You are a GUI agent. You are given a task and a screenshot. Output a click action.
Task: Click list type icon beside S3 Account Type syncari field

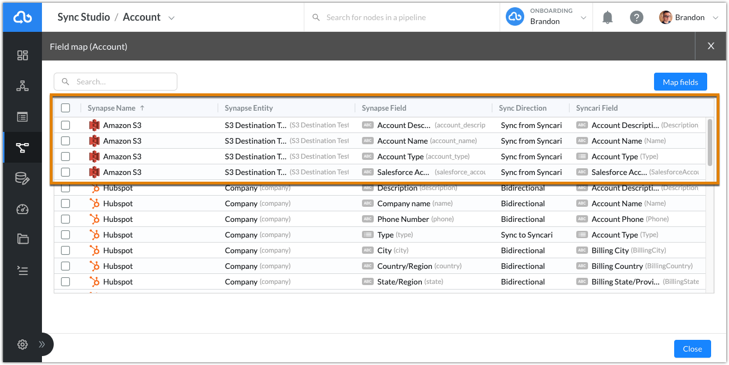click(582, 157)
